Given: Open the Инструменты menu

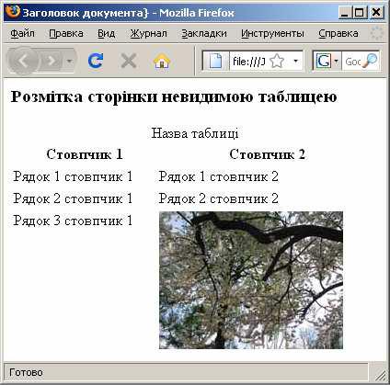Looking at the screenshot, I should pos(272,33).
